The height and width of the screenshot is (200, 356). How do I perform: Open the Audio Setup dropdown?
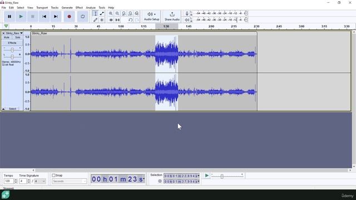coord(151,17)
